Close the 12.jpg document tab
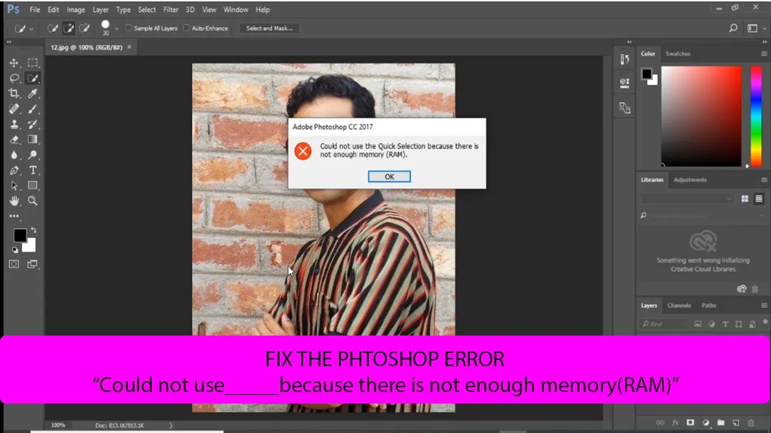Viewport: 771px width, 433px height. click(129, 47)
